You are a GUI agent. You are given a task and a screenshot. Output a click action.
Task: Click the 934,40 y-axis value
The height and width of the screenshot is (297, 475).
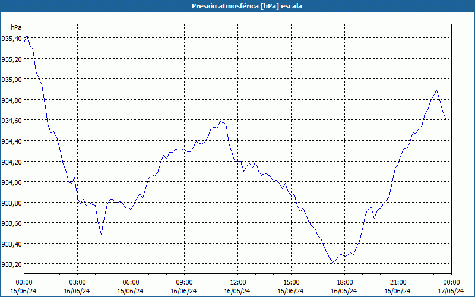pos(11,141)
